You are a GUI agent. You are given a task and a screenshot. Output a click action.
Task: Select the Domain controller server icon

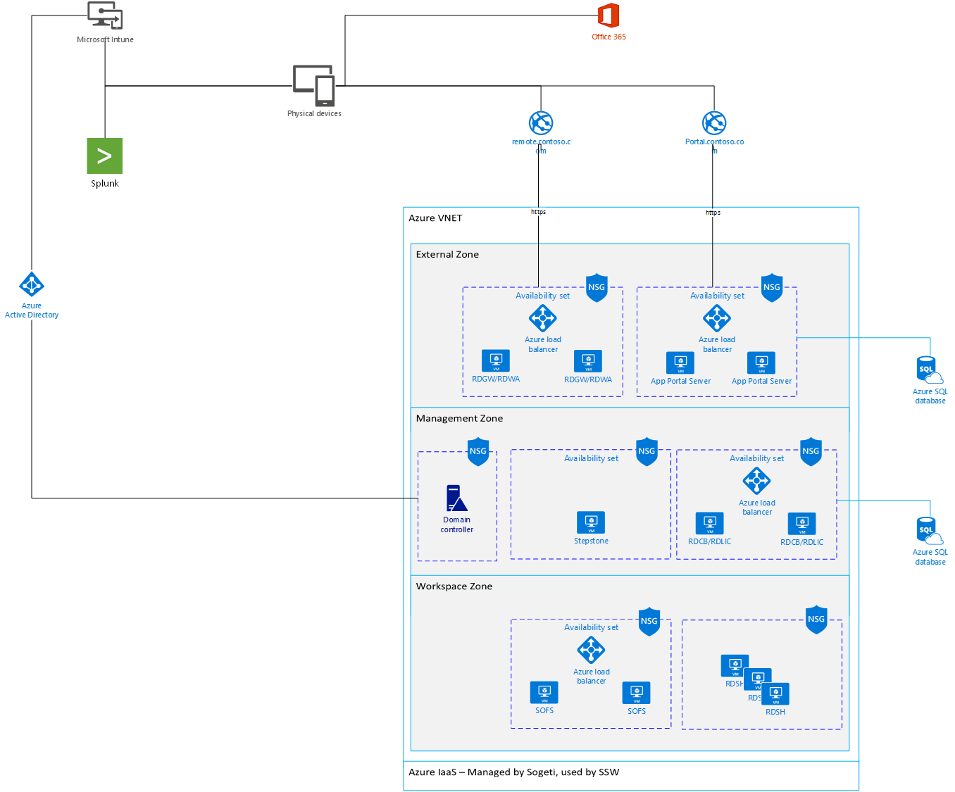tap(456, 498)
